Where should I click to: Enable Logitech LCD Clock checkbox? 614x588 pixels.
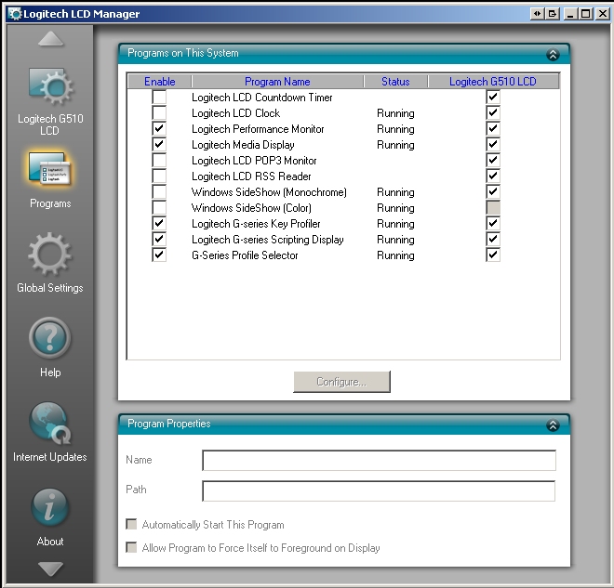159,113
